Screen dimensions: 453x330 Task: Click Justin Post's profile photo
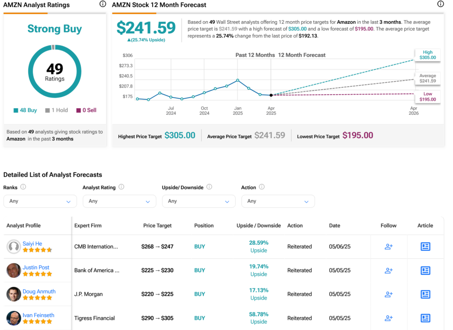coord(14,270)
